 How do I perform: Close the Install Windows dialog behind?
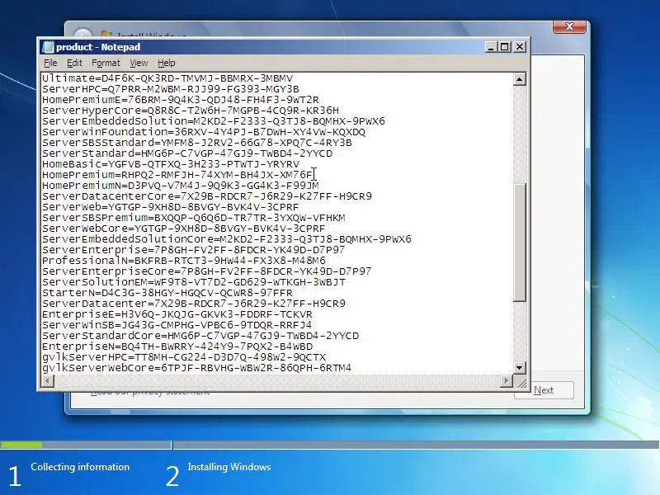(x=569, y=26)
